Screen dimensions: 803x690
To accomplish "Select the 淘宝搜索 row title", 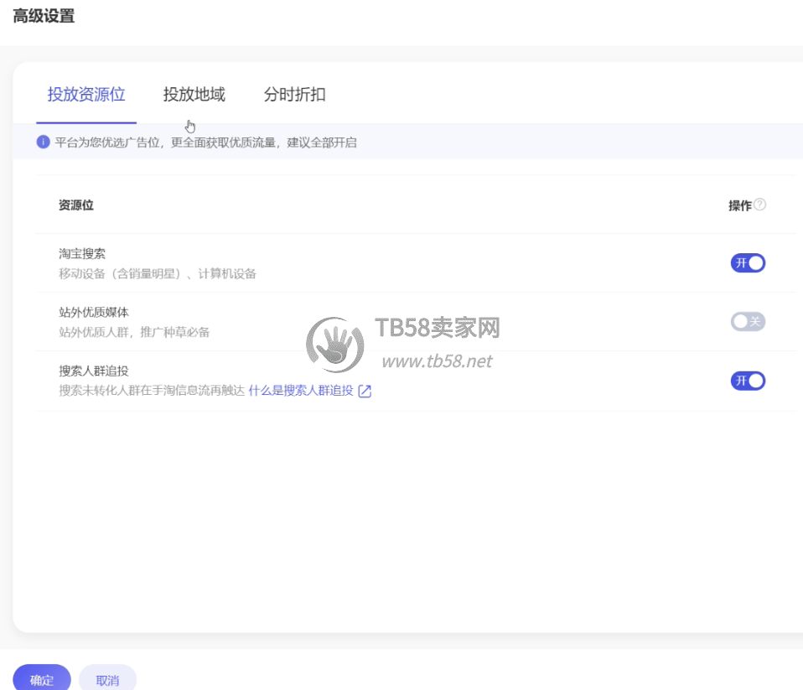I will click(82, 254).
